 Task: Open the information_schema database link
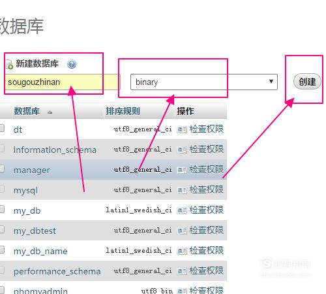(55, 150)
